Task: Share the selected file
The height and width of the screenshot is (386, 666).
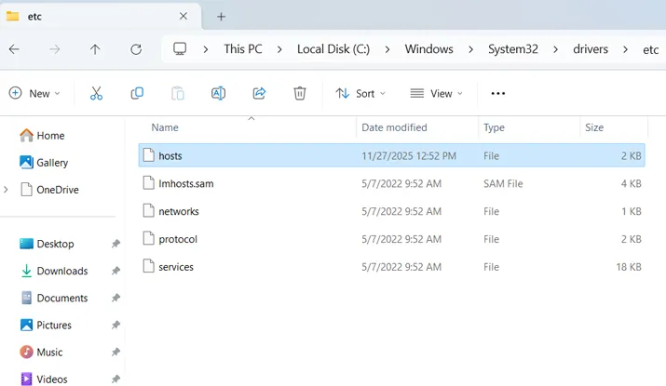Action: pyautogui.click(x=259, y=93)
